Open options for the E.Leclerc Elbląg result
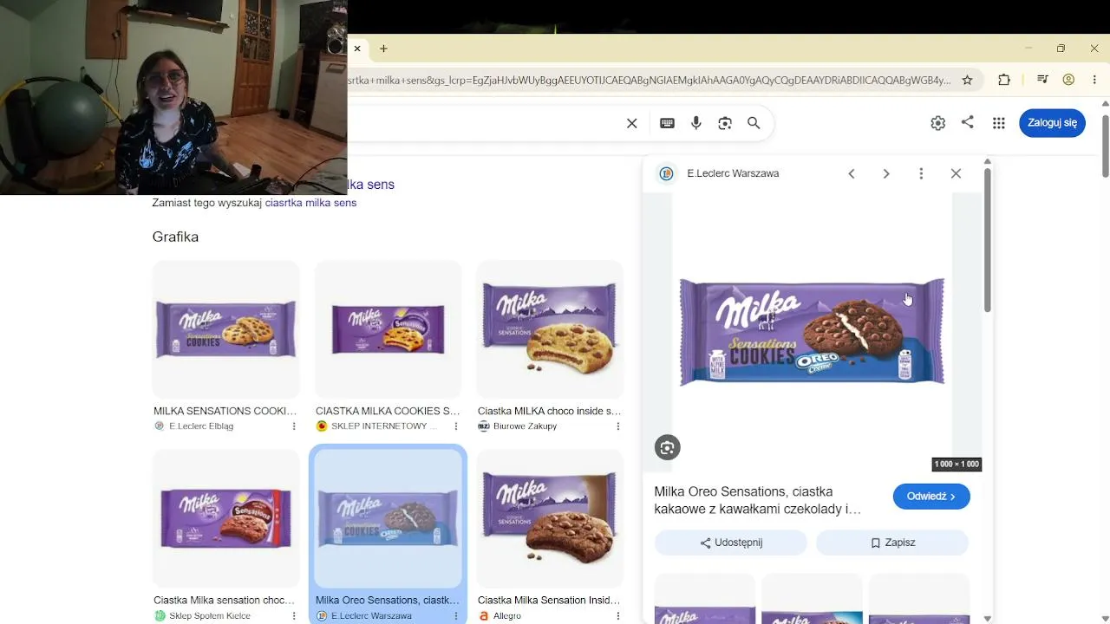Viewport: 1110px width, 624px height. (x=294, y=426)
